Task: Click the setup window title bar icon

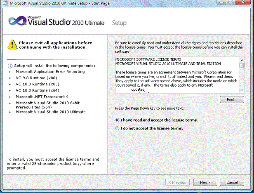Action: tap(5, 3)
